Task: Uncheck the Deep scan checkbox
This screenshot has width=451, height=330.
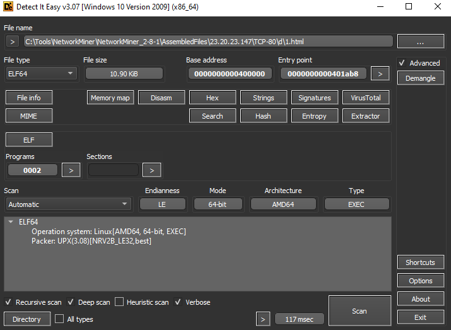Action: [x=72, y=302]
